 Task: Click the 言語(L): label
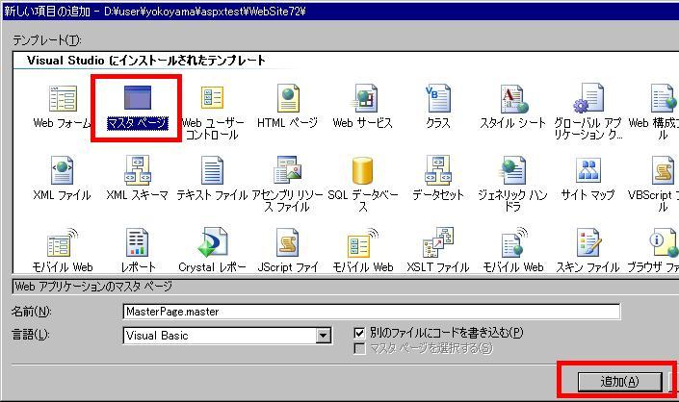[x=30, y=334]
